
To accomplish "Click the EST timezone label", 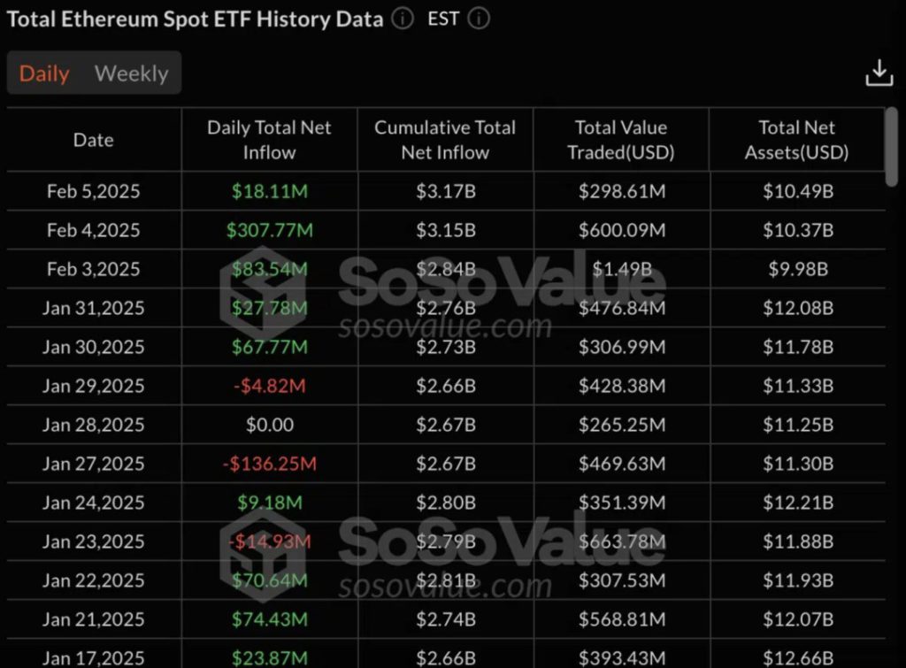I will [443, 19].
